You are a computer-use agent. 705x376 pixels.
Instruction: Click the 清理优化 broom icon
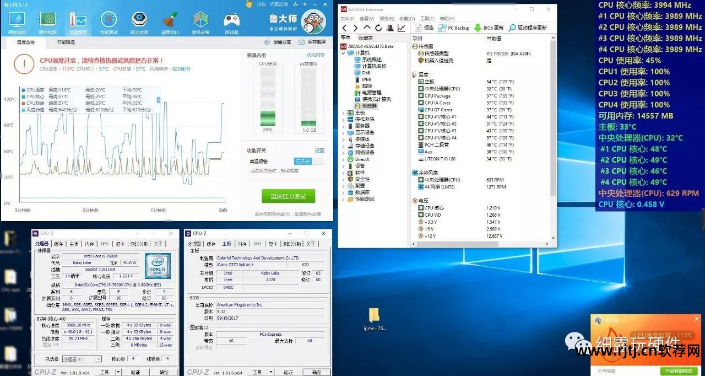point(170,22)
